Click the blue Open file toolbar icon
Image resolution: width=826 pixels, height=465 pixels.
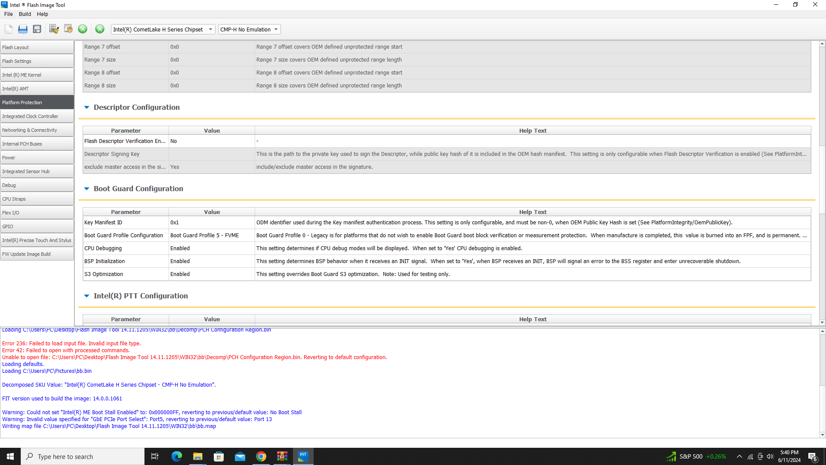point(23,29)
